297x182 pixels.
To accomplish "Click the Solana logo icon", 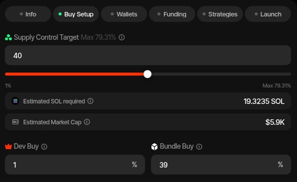I will click(x=15, y=101).
